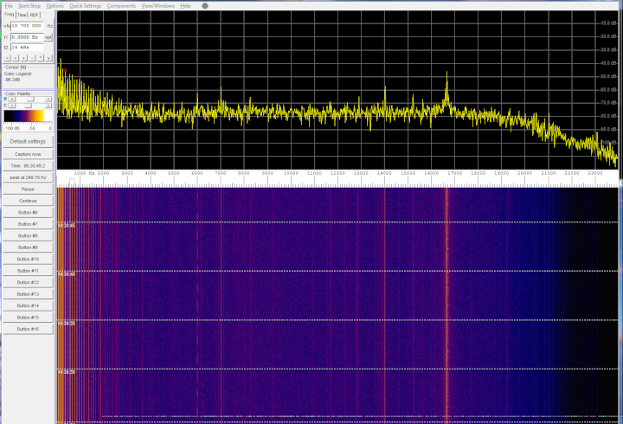Click the opt button beside f1
Image resolution: width=623 pixels, height=424 pixels.
(x=48, y=37)
